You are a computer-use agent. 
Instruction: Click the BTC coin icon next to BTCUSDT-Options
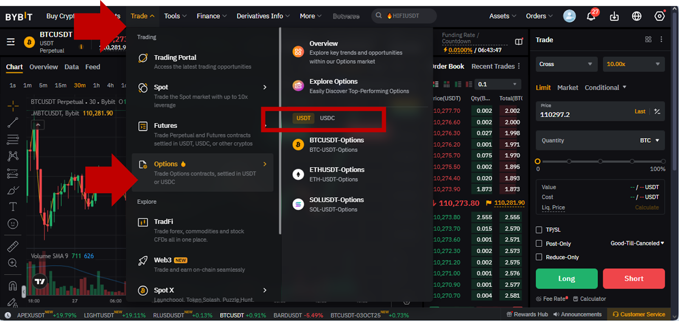click(298, 144)
